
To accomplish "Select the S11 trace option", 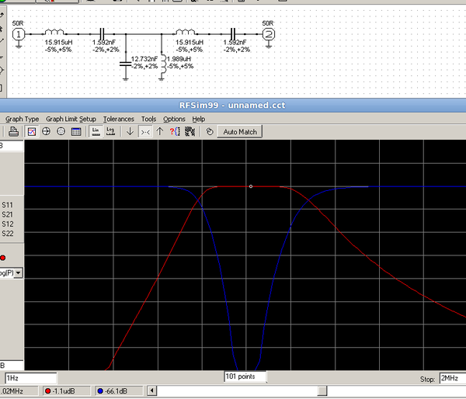I will [x=8, y=205].
